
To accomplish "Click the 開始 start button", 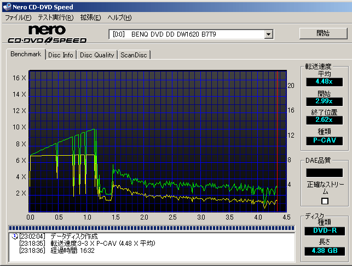I will 324,33.
